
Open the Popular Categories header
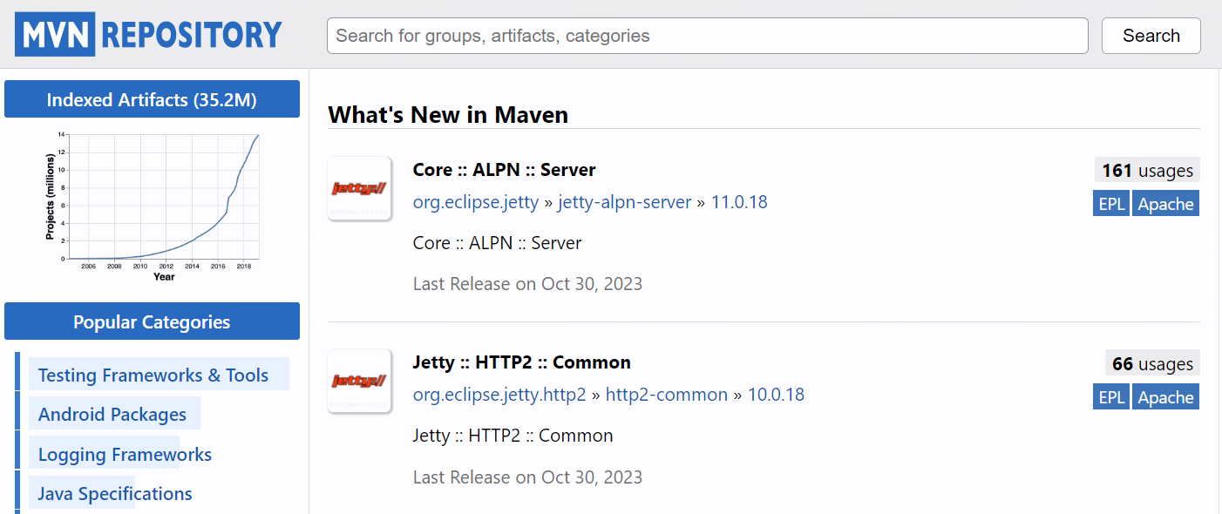152,321
